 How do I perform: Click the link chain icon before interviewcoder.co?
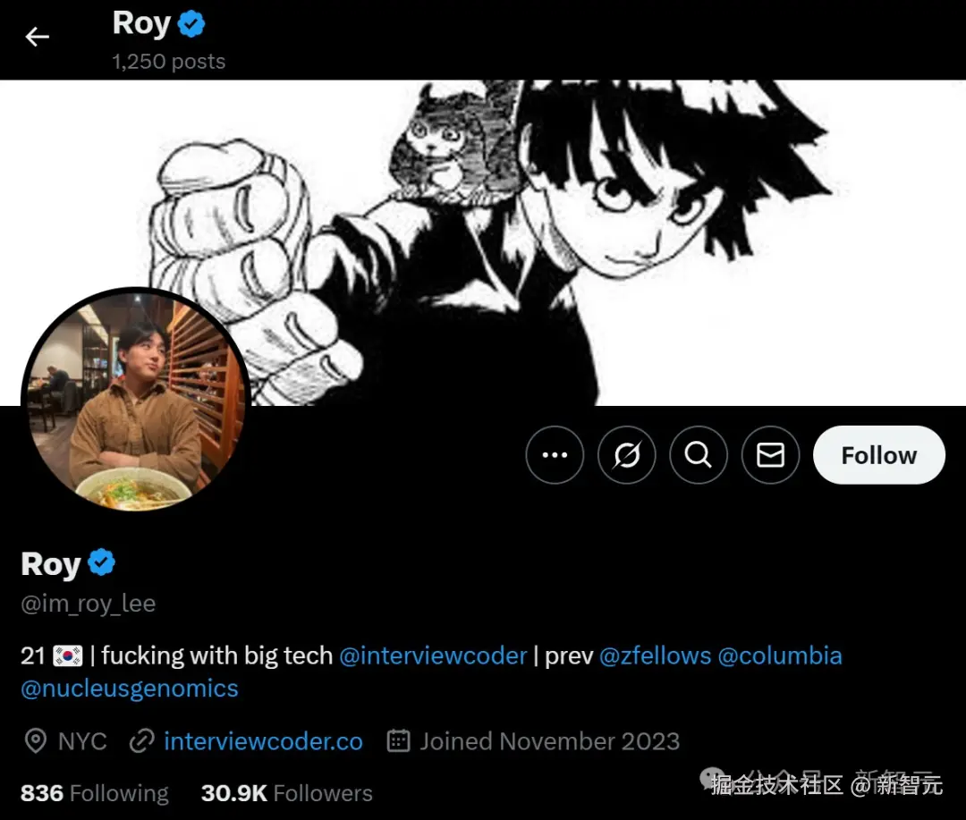coord(142,741)
